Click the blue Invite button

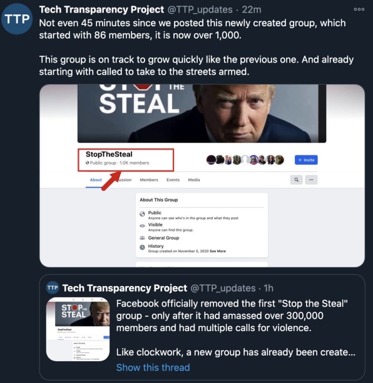pos(306,160)
